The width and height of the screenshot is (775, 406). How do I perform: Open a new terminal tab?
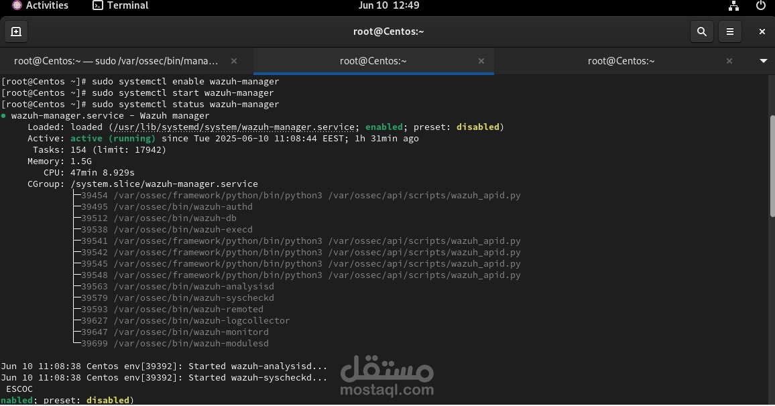(16, 31)
